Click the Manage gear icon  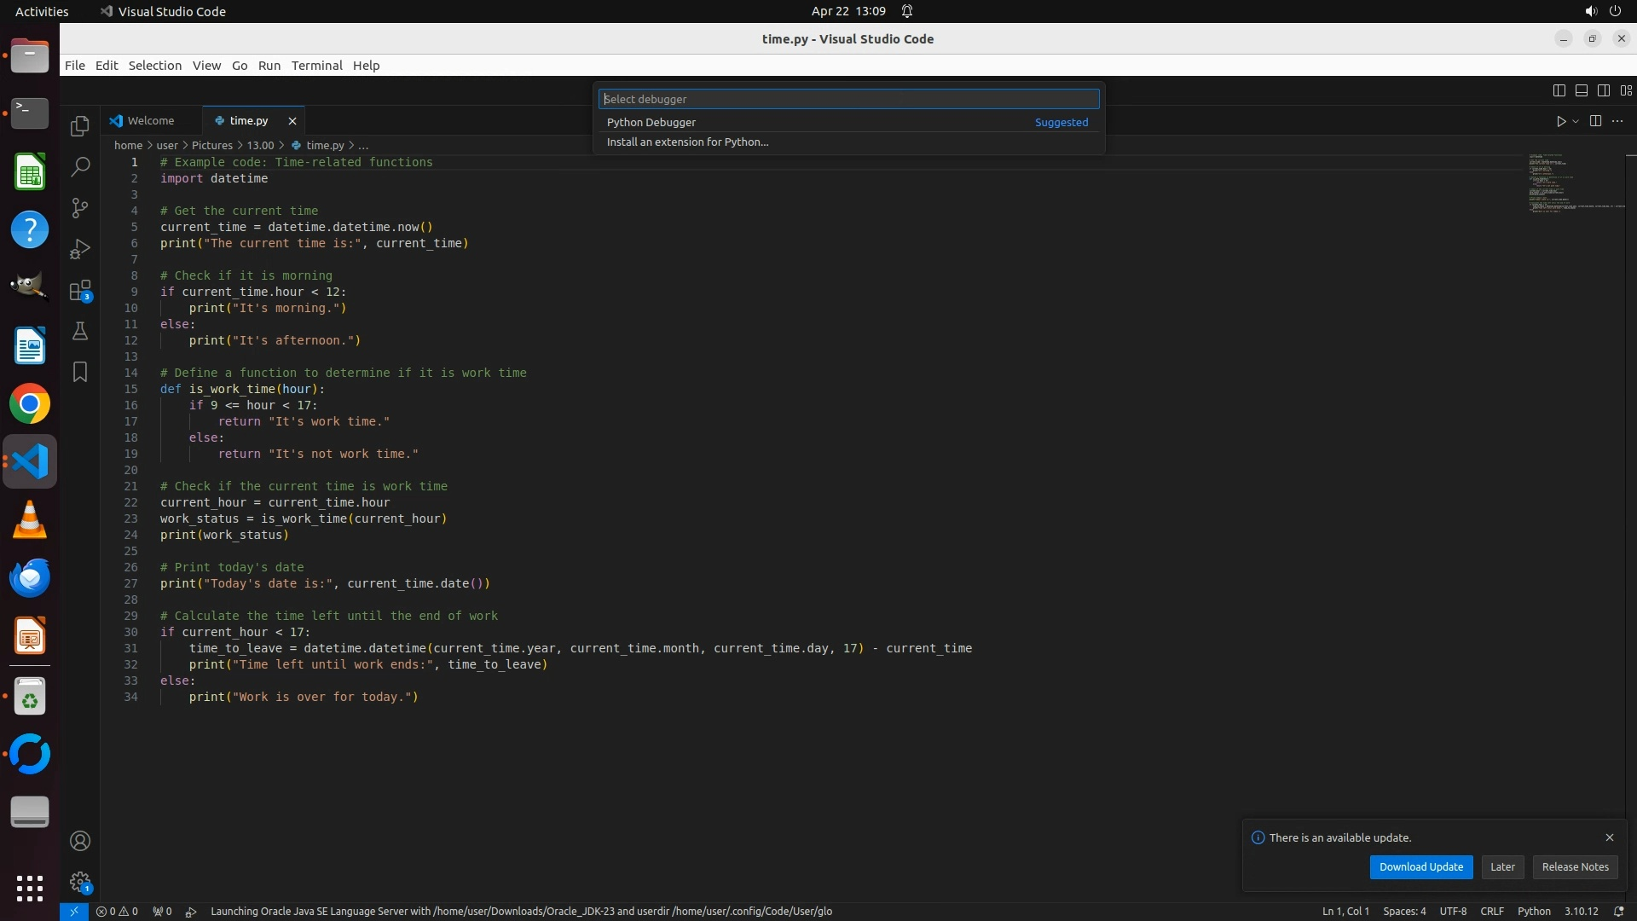click(x=80, y=882)
